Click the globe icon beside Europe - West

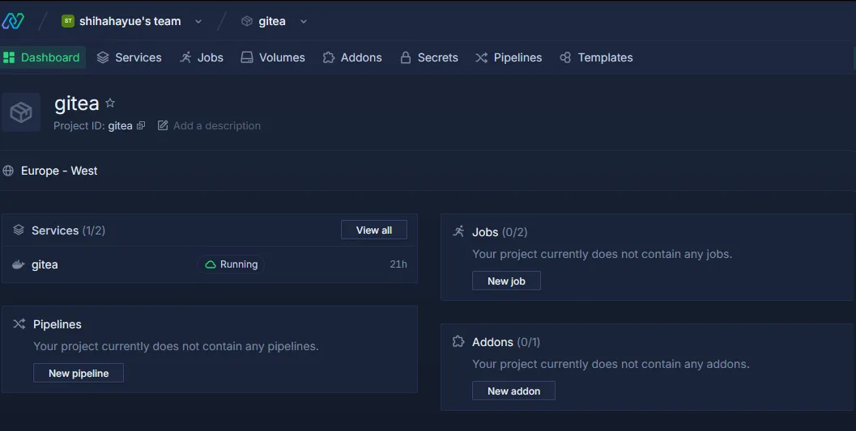(8, 171)
